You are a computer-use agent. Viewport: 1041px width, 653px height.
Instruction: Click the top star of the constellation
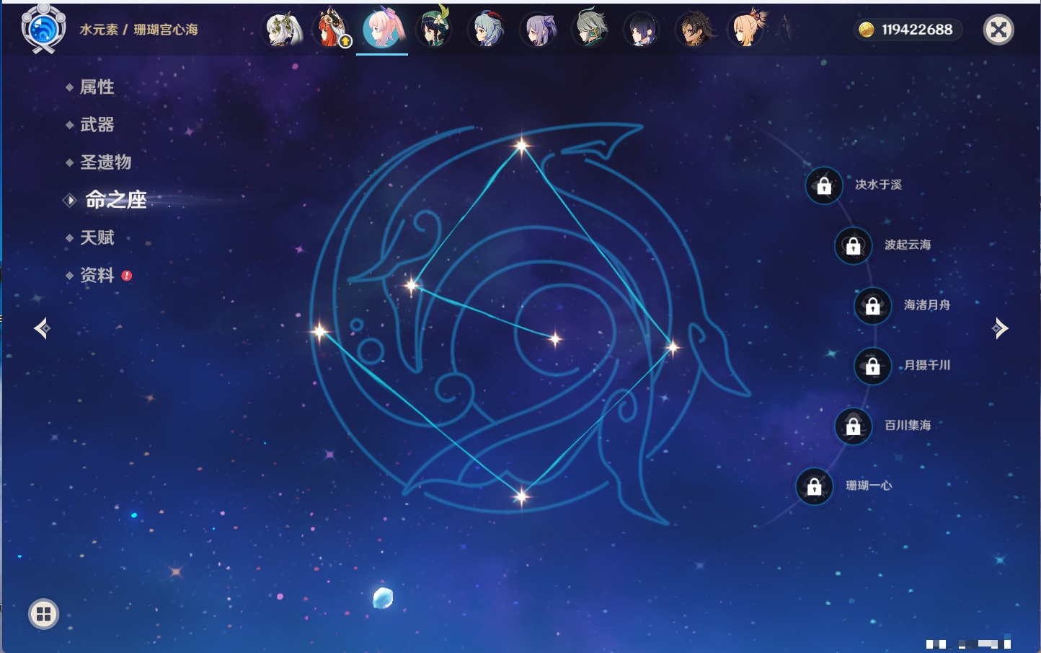click(521, 146)
